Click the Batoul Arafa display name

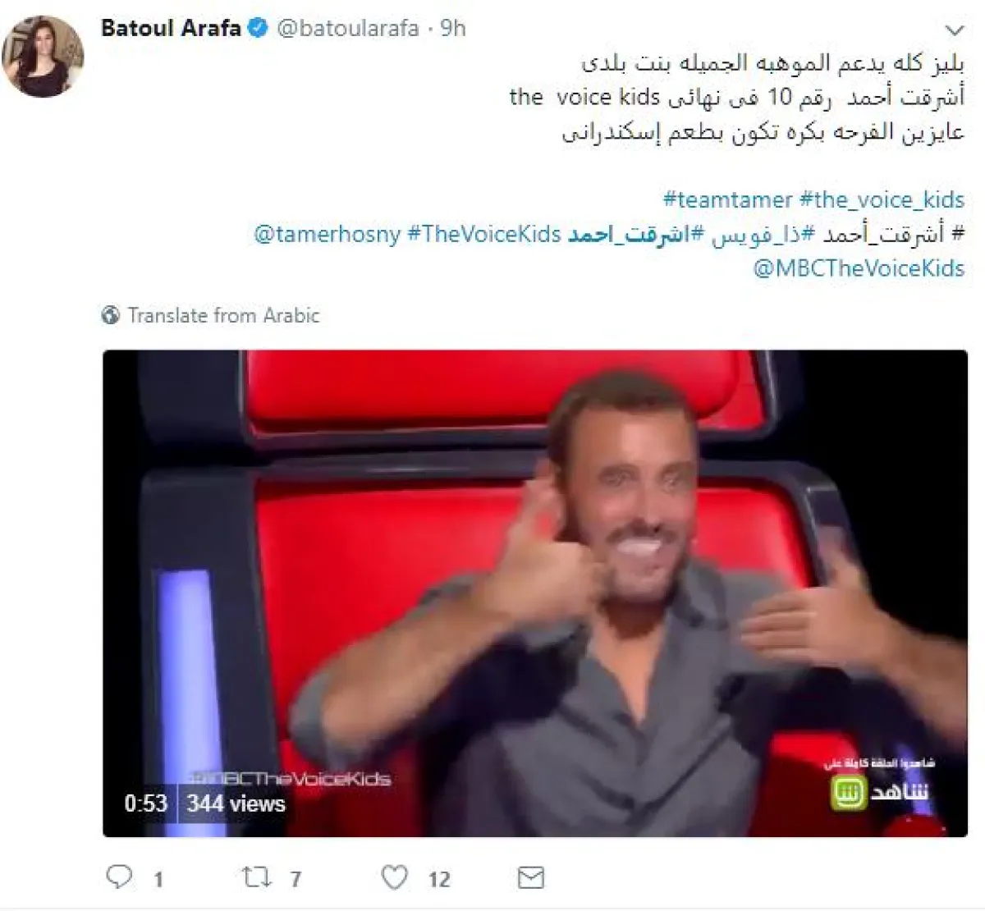tap(171, 28)
